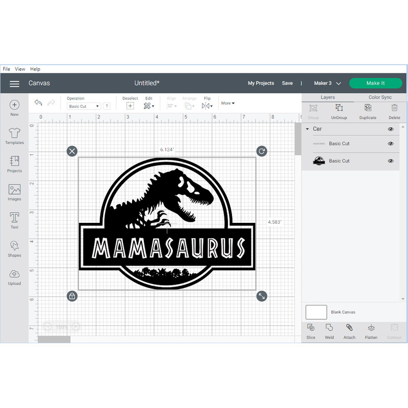This screenshot has width=408, height=408.
Task: Open the Text tool in left sidebar
Action: [14, 220]
